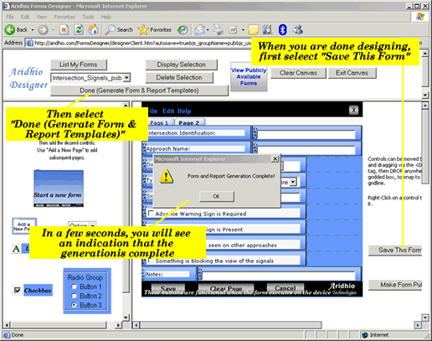Screen dimensions: 432x341
Task: Open the View menu
Action: coord(42,17)
